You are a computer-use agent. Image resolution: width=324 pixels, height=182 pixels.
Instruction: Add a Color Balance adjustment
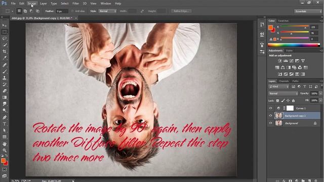pos(283,67)
